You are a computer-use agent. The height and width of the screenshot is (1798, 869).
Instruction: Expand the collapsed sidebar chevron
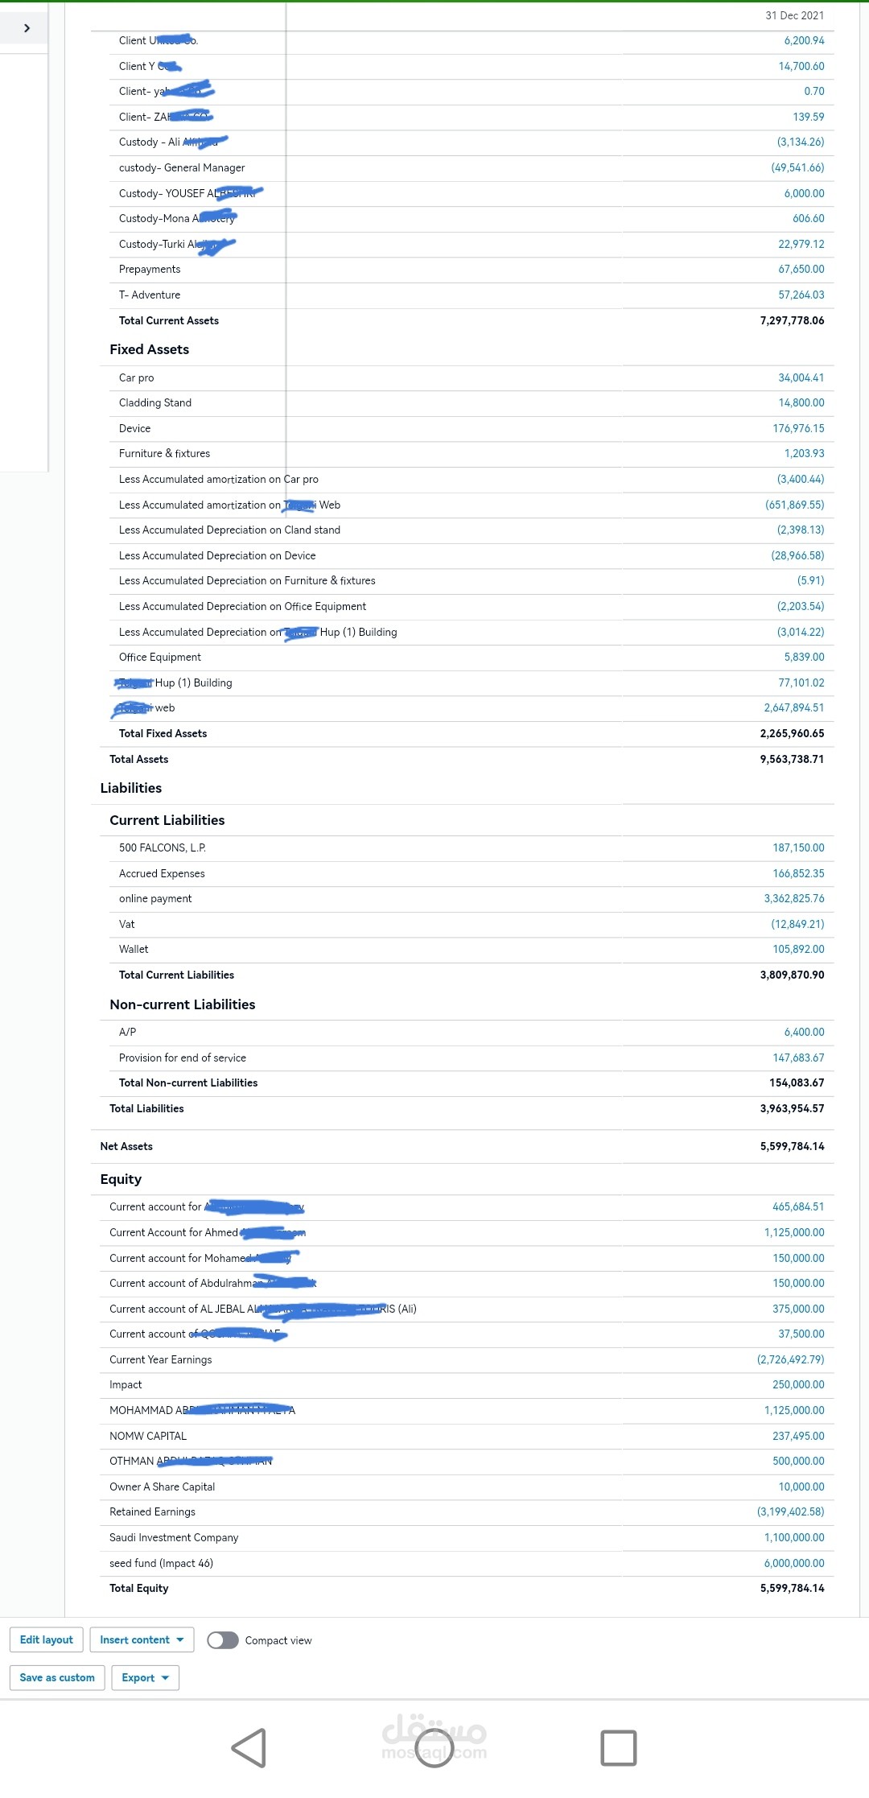(27, 28)
